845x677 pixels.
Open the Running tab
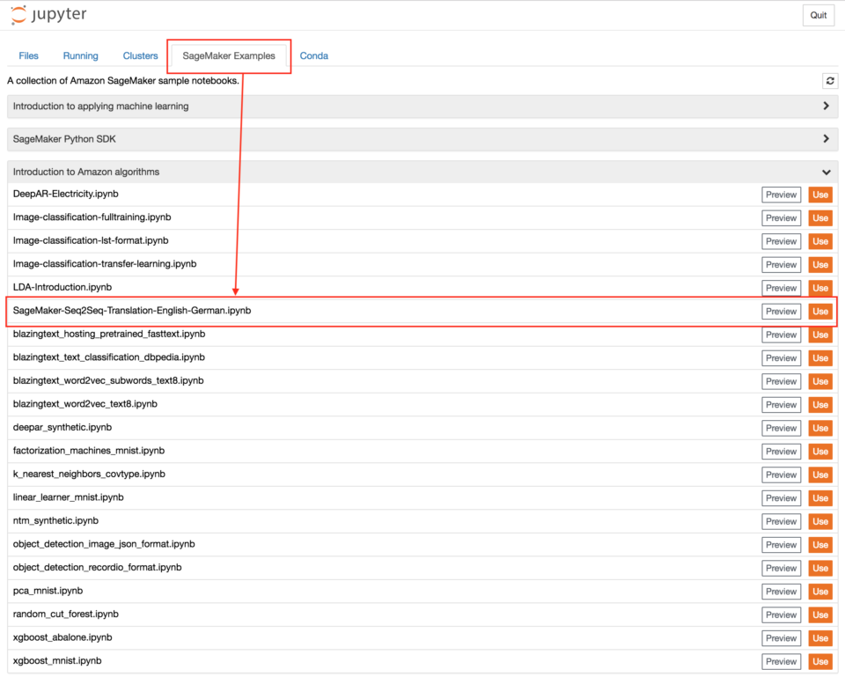click(x=80, y=55)
